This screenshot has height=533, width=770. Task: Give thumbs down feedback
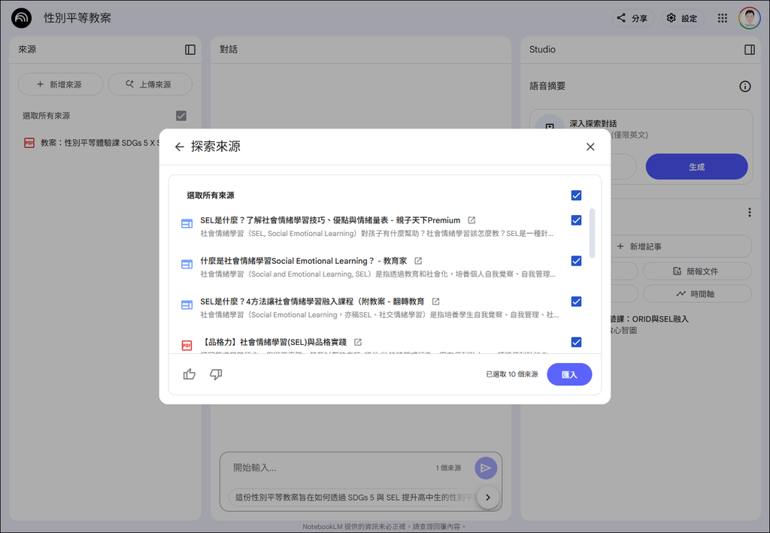click(x=216, y=374)
